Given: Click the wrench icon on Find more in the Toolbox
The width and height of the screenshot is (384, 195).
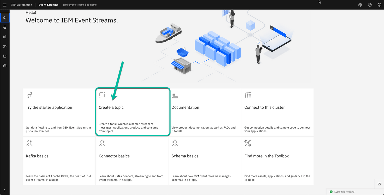Looking at the screenshot, I should tap(248, 143).
